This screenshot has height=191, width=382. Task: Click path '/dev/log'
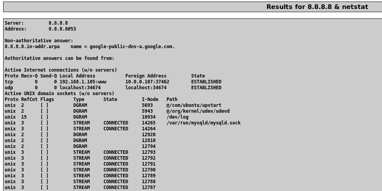pyautogui.click(x=177, y=117)
